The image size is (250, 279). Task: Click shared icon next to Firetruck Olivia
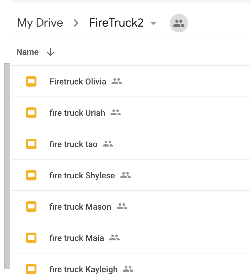point(117,81)
